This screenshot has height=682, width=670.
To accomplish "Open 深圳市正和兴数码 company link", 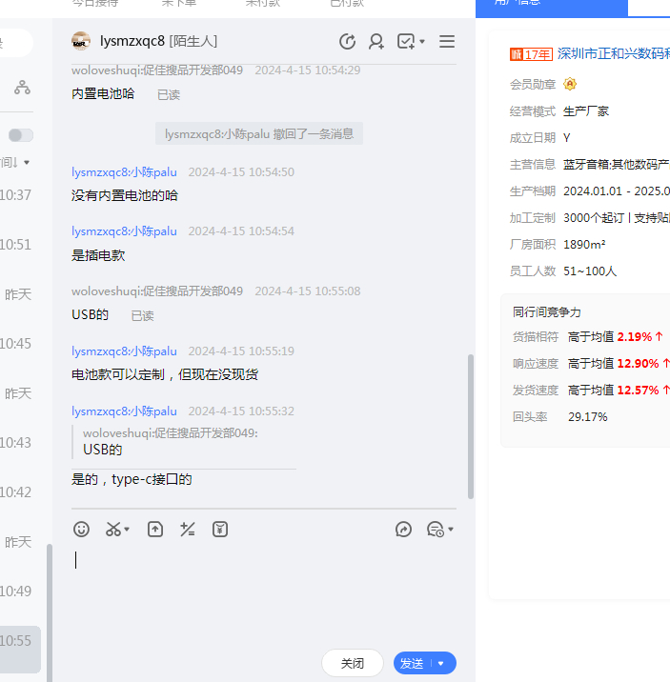I will [614, 53].
